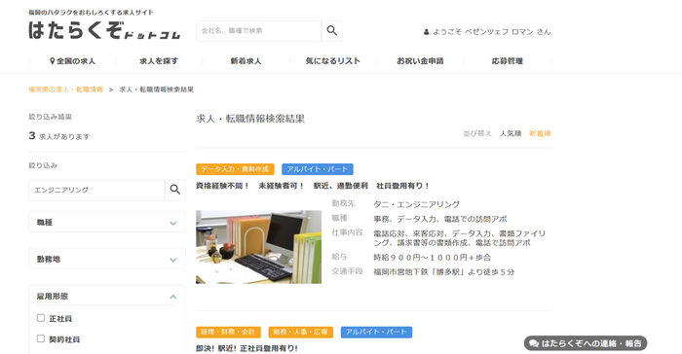Click the sidebar filter search magnifier icon
The image size is (682, 354).
point(175,190)
